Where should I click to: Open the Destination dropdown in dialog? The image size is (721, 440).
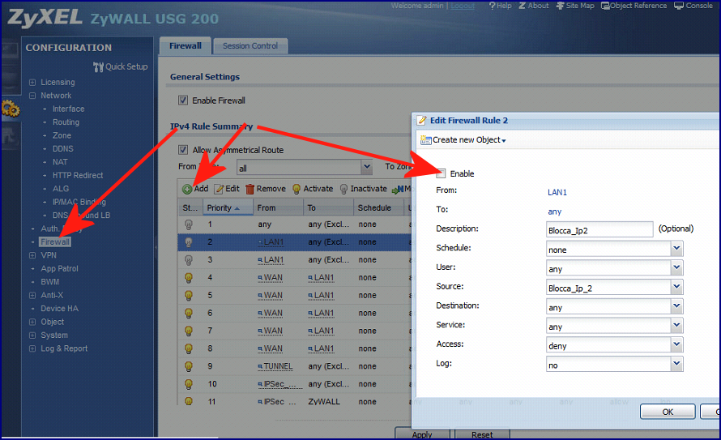tap(676, 306)
